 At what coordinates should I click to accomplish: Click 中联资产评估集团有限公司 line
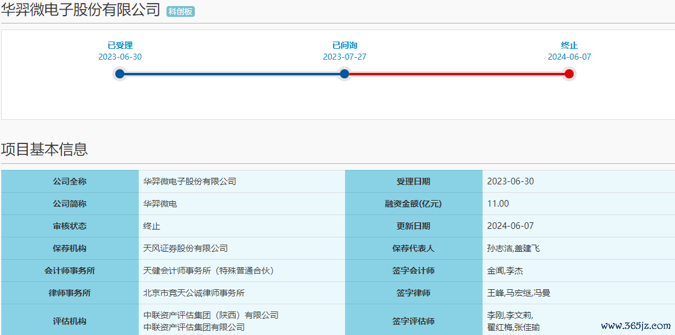pos(194,327)
